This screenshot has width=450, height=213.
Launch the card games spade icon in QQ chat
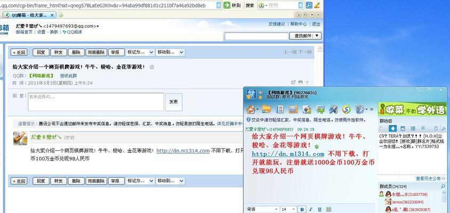coord(307,109)
